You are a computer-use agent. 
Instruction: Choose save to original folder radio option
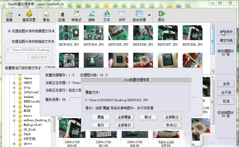click(9, 31)
